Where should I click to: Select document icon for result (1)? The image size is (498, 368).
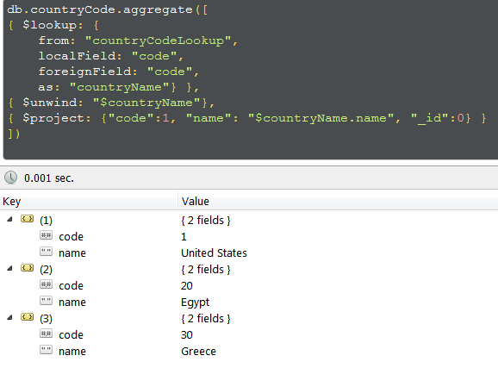[27, 219]
